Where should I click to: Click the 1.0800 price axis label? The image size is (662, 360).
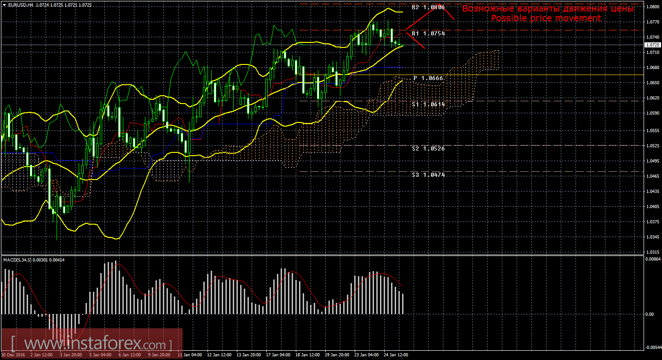tap(652, 7)
